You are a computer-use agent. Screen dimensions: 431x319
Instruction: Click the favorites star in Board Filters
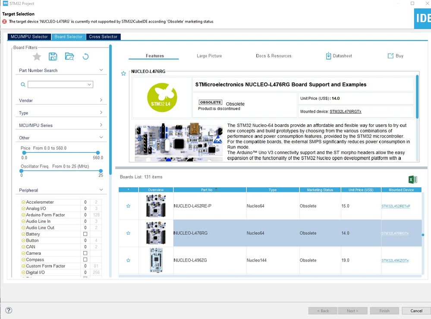point(37,57)
